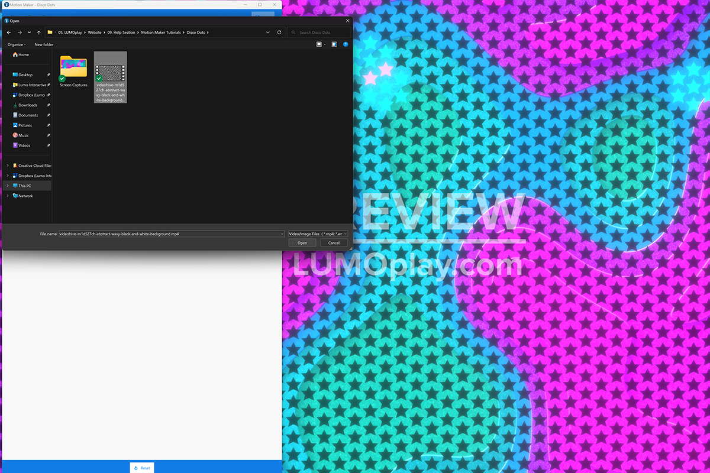Screen dimensions: 710x473
Task: Click the Disco Dots breadcrumb
Action: (x=196, y=33)
